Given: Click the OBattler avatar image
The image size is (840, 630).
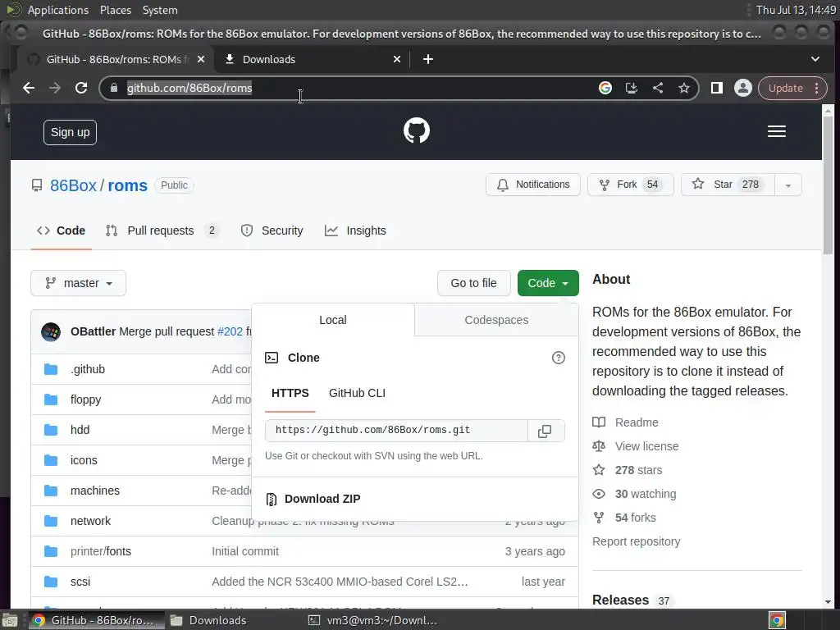Looking at the screenshot, I should point(51,331).
